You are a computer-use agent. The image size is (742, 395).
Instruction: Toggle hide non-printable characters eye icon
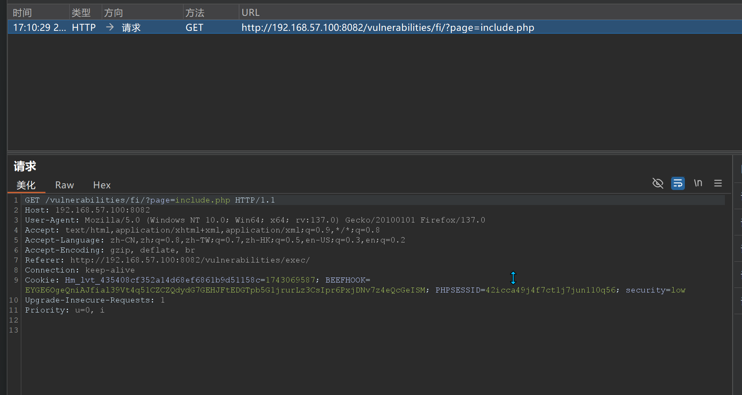click(658, 183)
